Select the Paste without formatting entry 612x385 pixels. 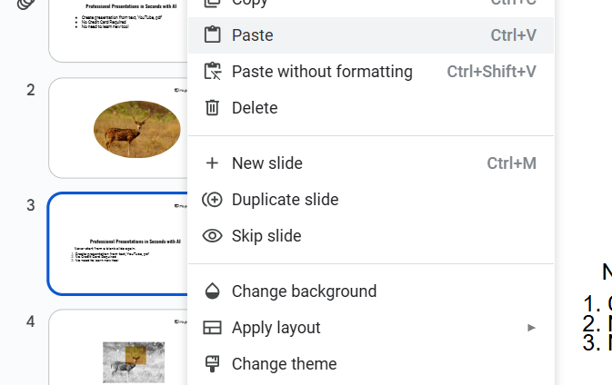[322, 72]
